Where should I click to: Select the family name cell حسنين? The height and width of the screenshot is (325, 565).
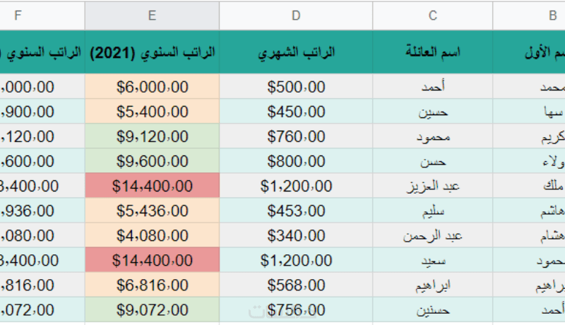(x=432, y=309)
